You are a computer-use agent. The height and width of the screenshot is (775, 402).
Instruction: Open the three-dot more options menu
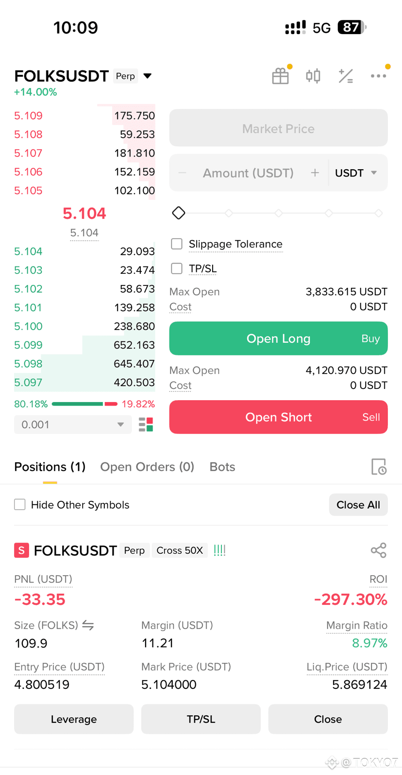point(378,76)
